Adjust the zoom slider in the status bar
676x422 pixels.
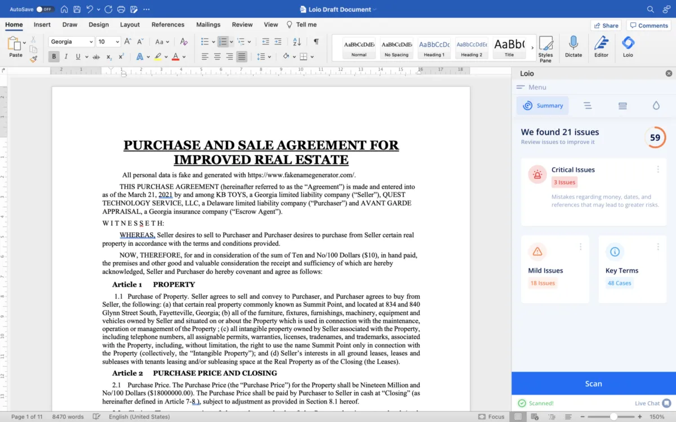click(613, 417)
